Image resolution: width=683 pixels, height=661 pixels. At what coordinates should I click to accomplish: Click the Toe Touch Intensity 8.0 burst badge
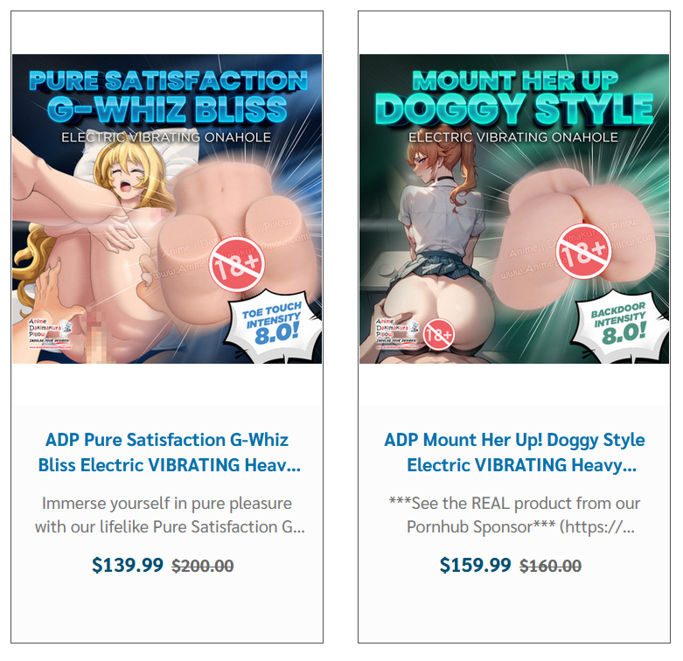(274, 325)
